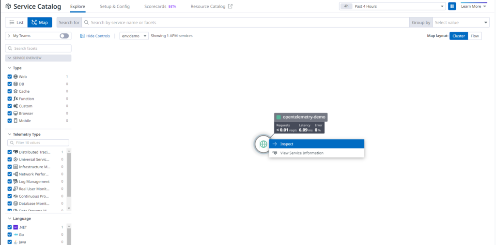The width and height of the screenshot is (496, 245).
Task: Click the Language list scrollbar
Action: [x=69, y=237]
